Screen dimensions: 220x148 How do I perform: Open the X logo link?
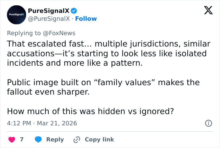point(206,11)
